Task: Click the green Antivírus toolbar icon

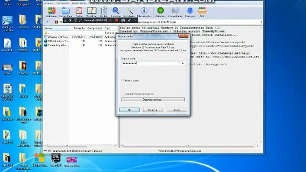Action: 161,12
